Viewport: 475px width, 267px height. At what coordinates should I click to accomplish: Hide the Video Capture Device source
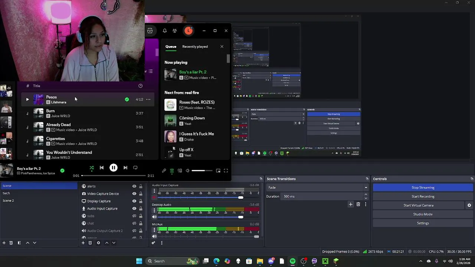pyautogui.click(x=134, y=194)
